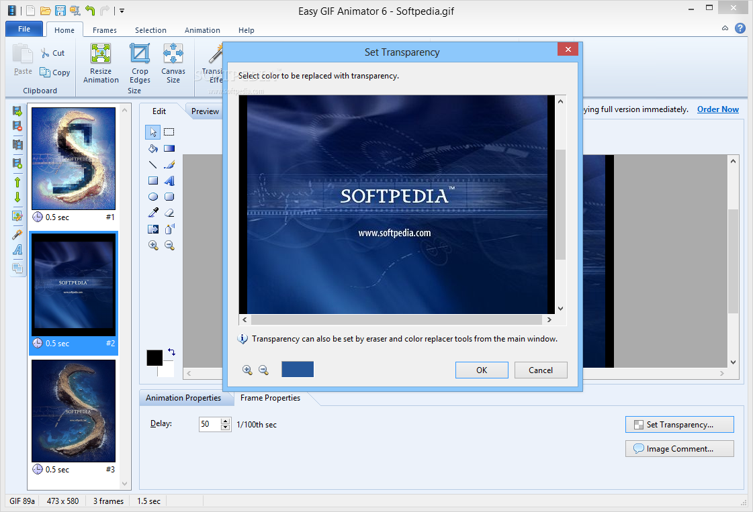Click Copy in the Clipboard group
The image size is (753, 512).
(x=55, y=72)
